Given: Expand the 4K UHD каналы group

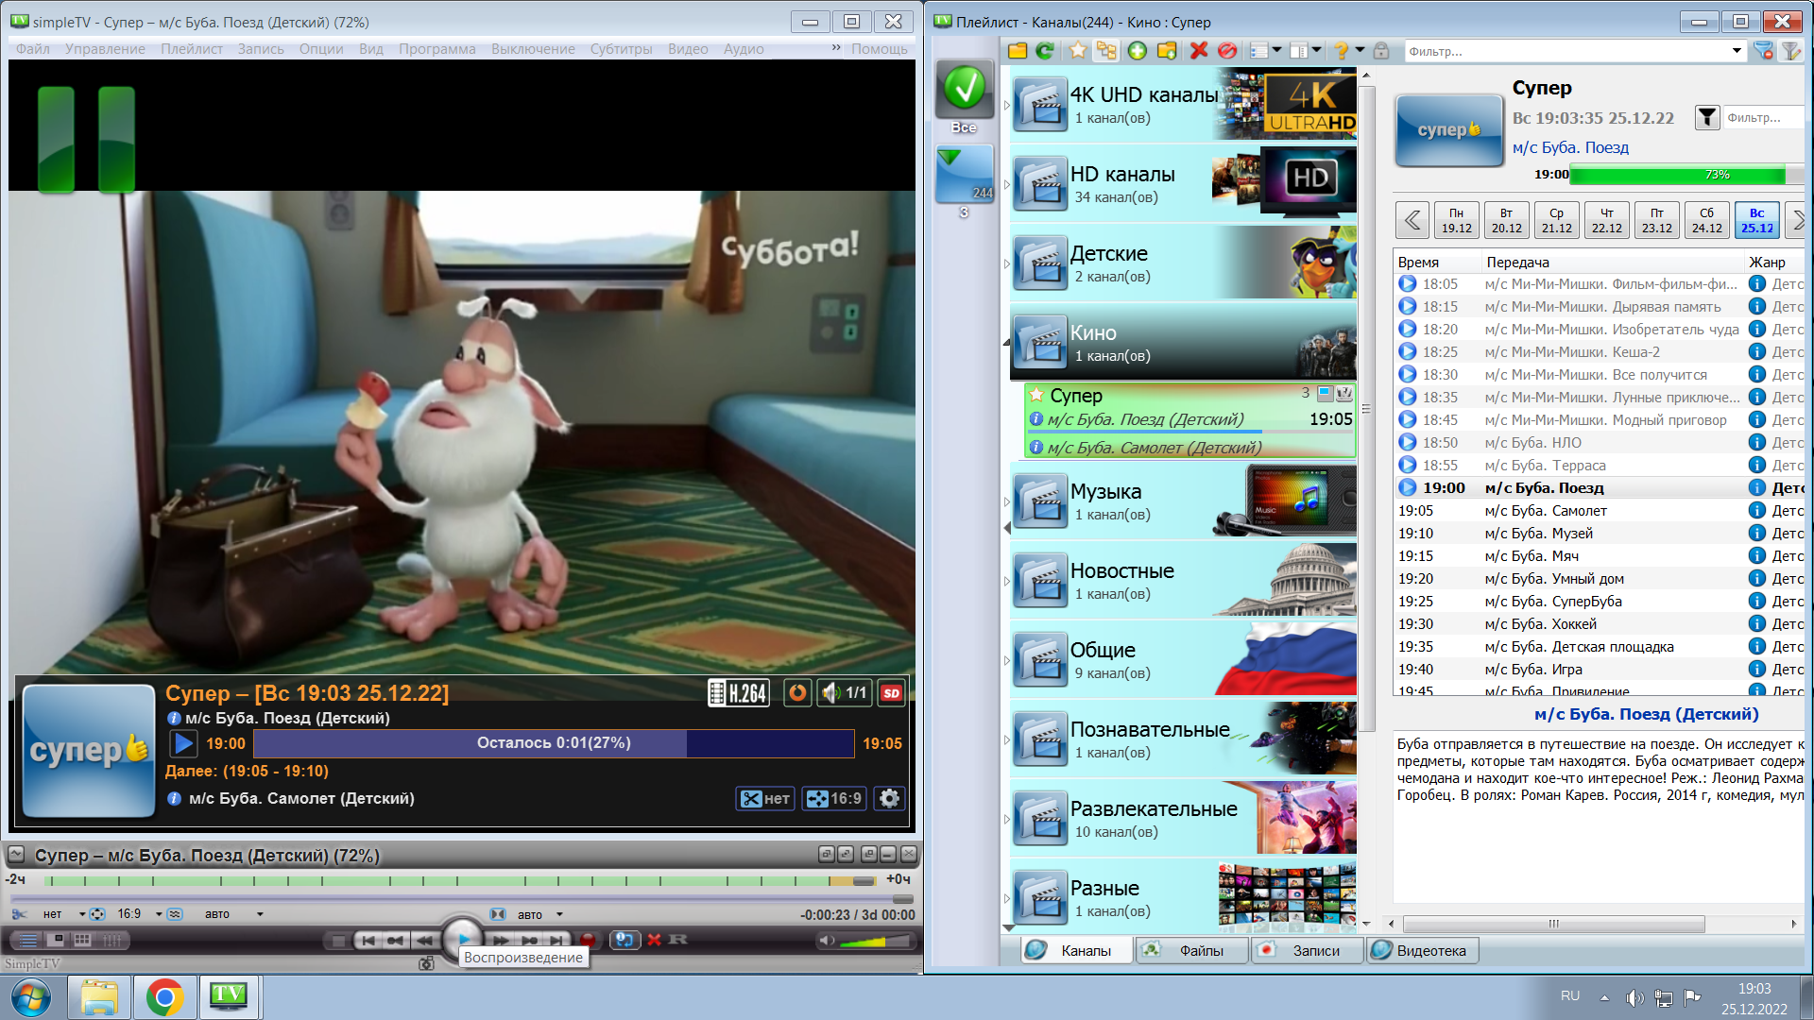Looking at the screenshot, I should 1007,105.
